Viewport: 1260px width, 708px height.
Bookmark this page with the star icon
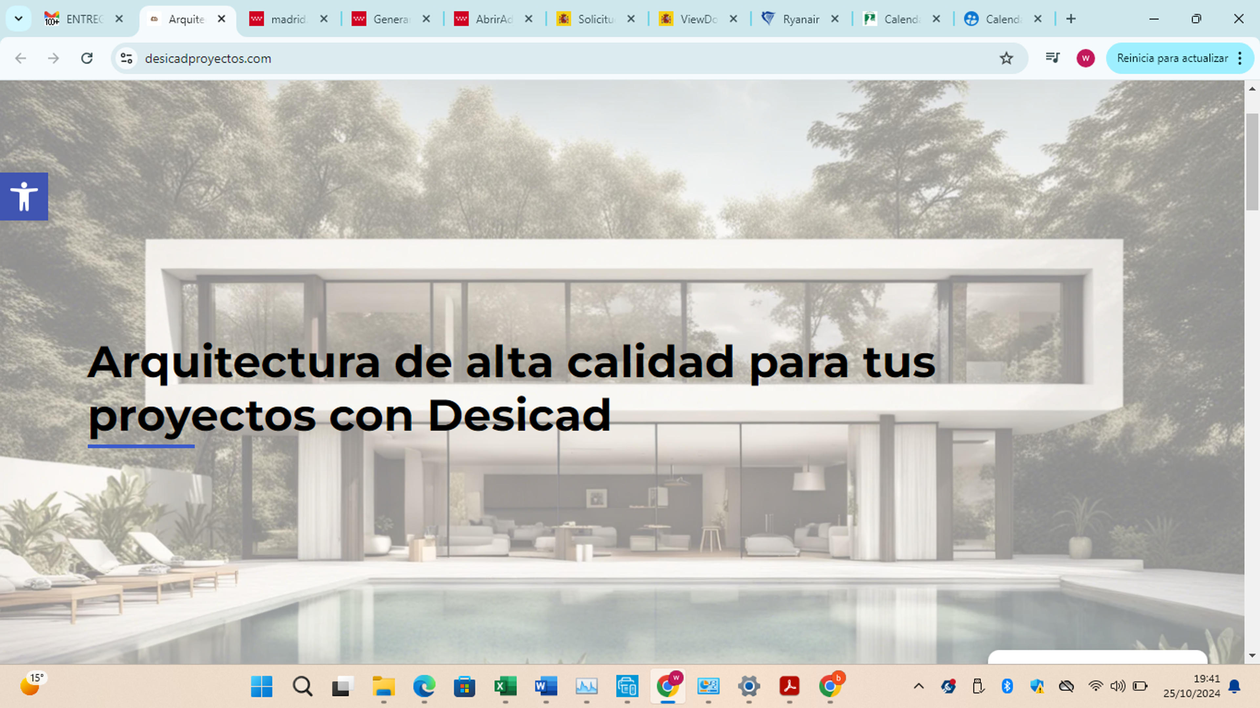[x=1006, y=59]
